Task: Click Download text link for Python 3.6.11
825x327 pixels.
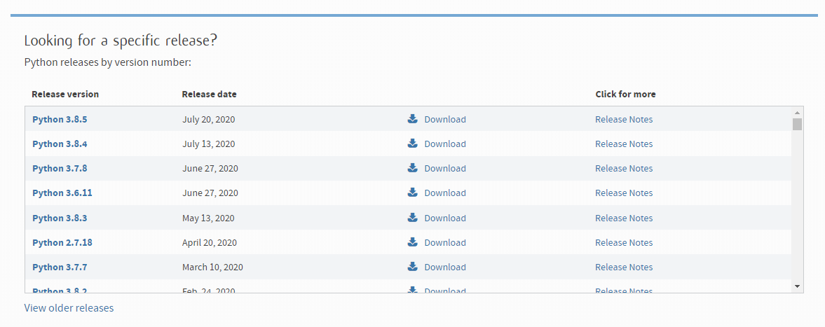Action: coord(445,193)
